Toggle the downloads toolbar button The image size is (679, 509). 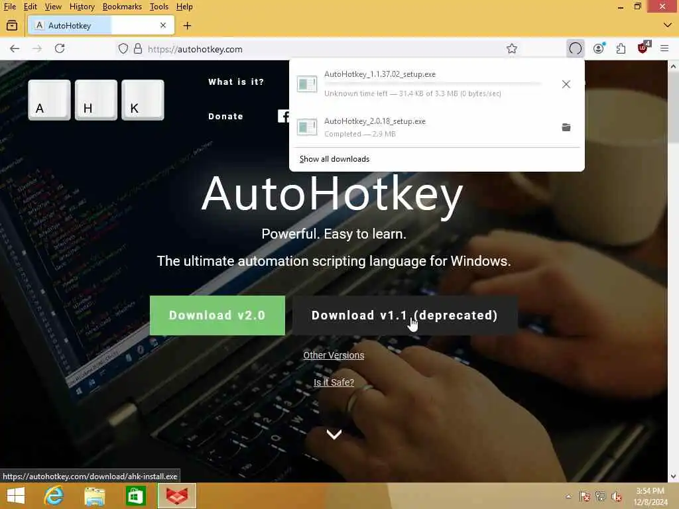[x=576, y=48]
